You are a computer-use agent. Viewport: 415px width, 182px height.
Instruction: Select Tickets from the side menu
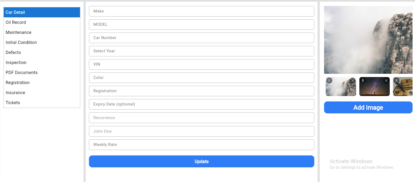tap(13, 103)
